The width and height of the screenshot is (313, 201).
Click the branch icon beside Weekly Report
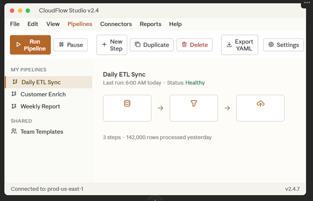point(14,106)
